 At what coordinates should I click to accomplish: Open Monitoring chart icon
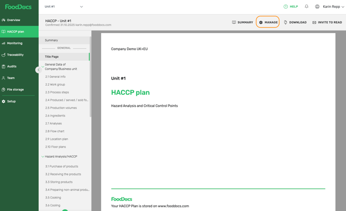[4, 43]
